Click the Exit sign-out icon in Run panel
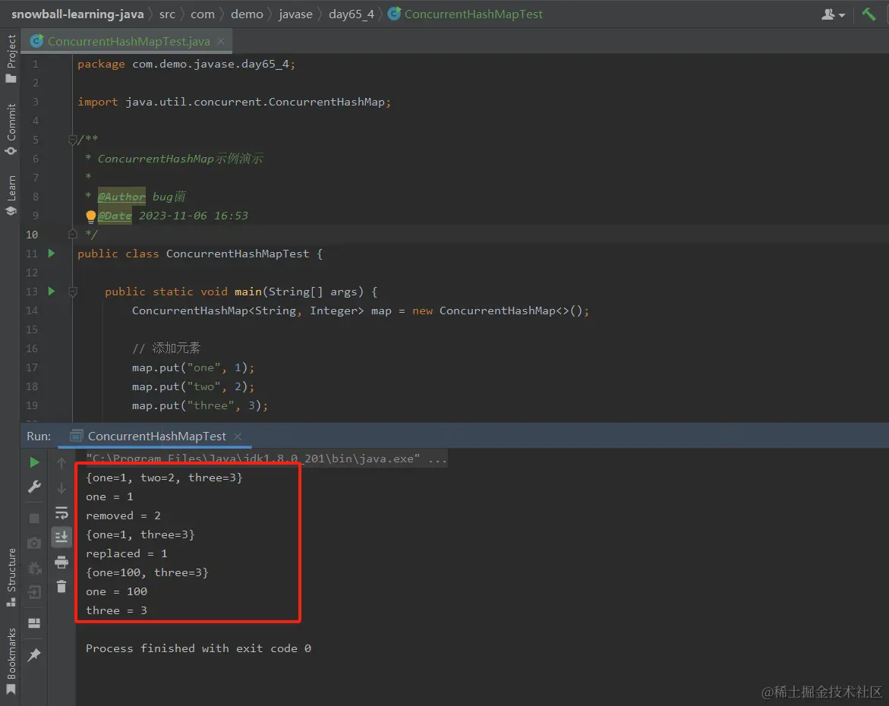Viewport: 889px width, 706px height. (x=34, y=592)
